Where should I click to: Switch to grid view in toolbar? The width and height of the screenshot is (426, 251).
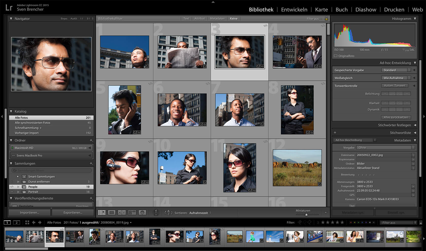click(102, 213)
